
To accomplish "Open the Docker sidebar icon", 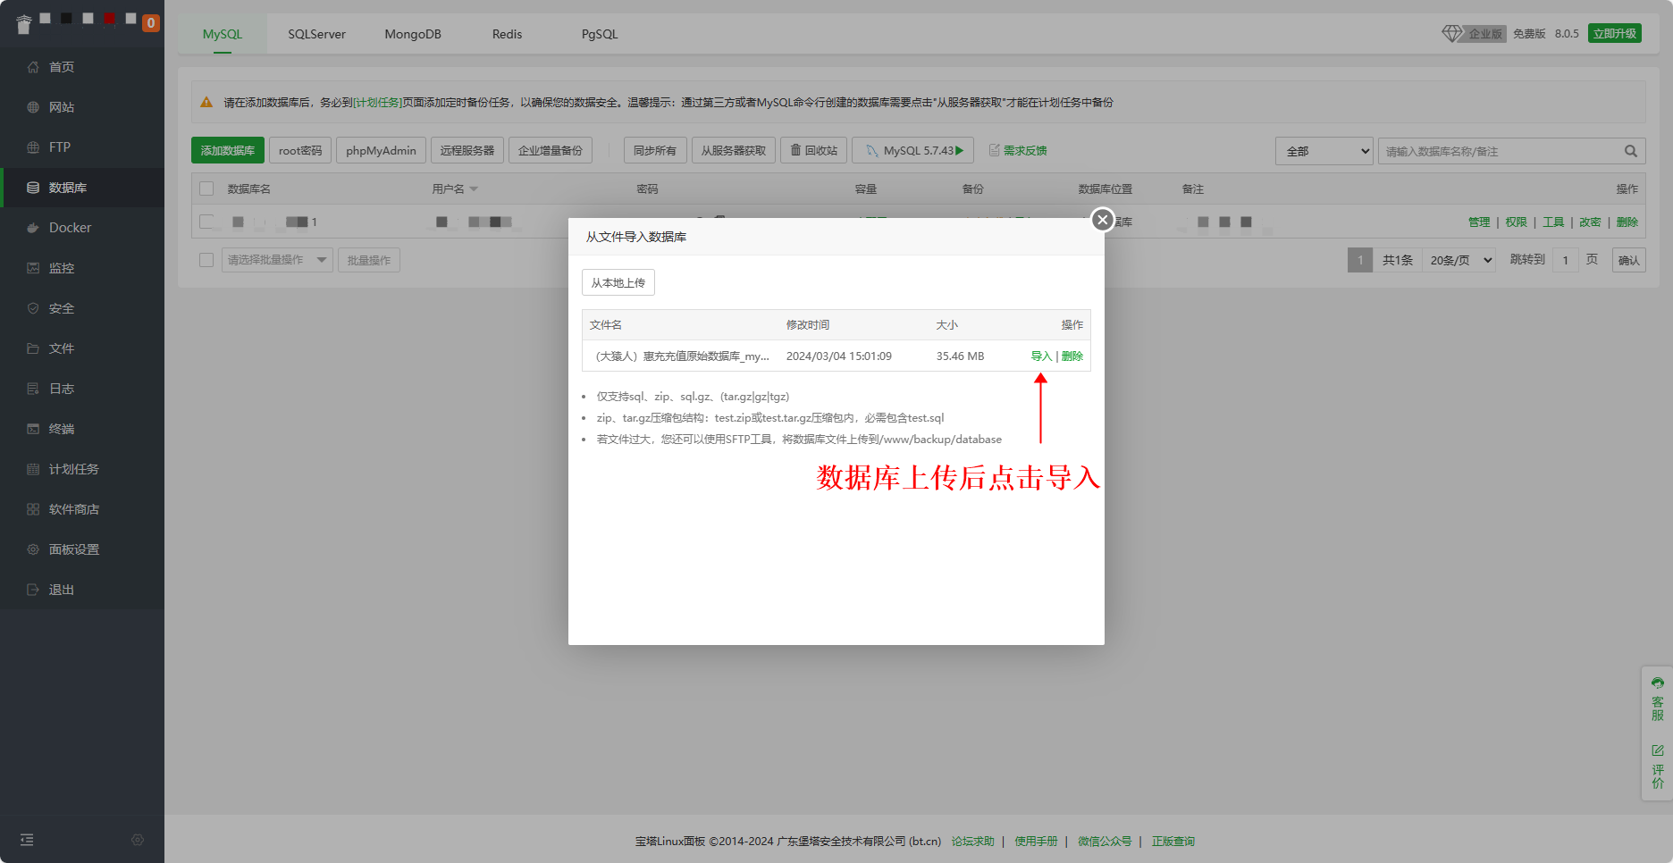I will (x=33, y=228).
